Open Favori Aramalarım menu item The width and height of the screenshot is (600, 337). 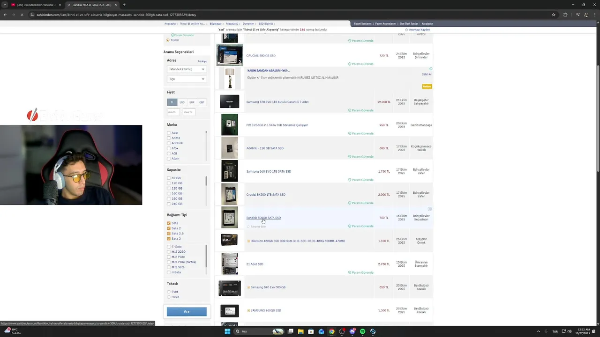click(385, 23)
